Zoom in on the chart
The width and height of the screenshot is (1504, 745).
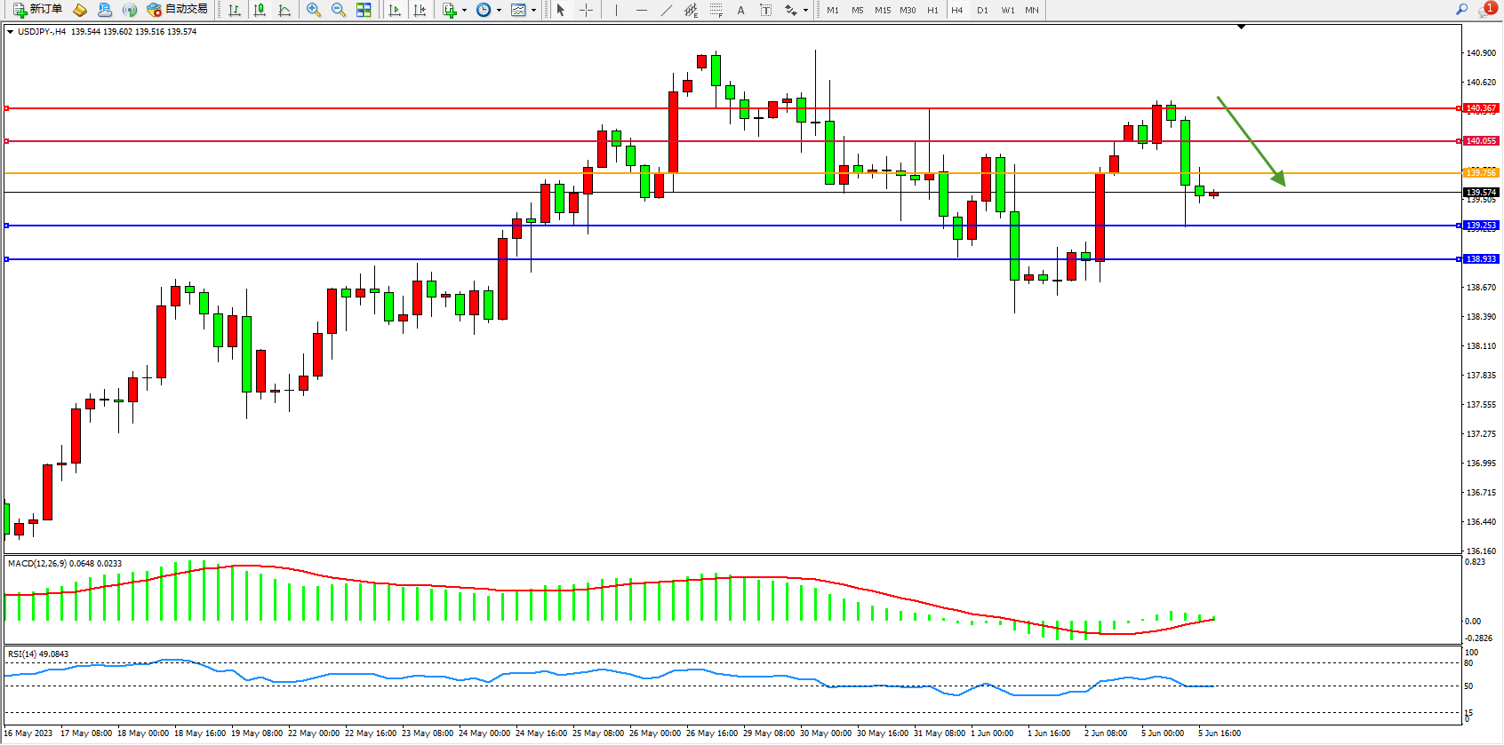point(314,10)
